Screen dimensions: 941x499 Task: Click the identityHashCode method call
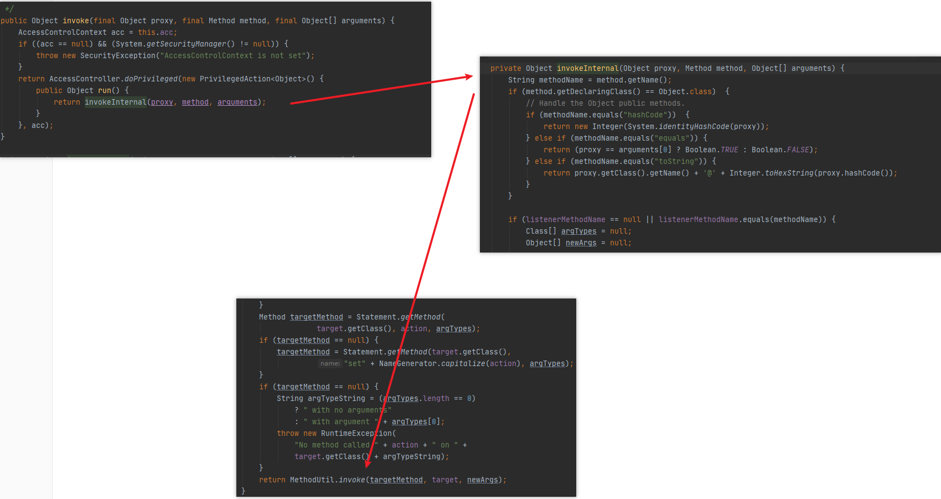694,127
